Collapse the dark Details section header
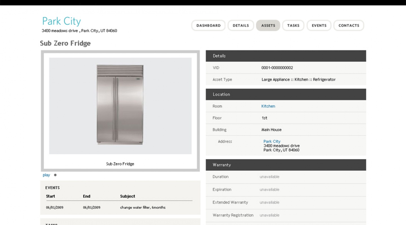Image resolution: width=406 pixels, height=225 pixels. [x=286, y=56]
